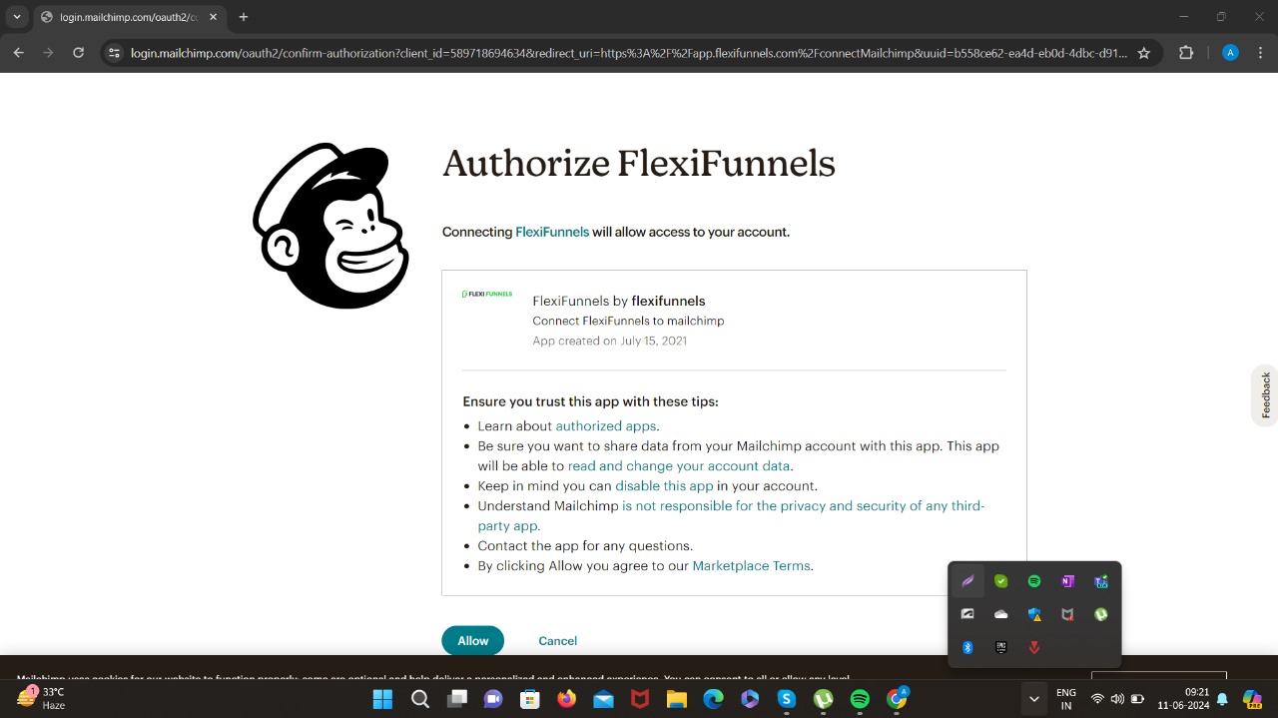1278x718 pixels.
Task: Open the Mail app from the taskbar
Action: point(603,699)
